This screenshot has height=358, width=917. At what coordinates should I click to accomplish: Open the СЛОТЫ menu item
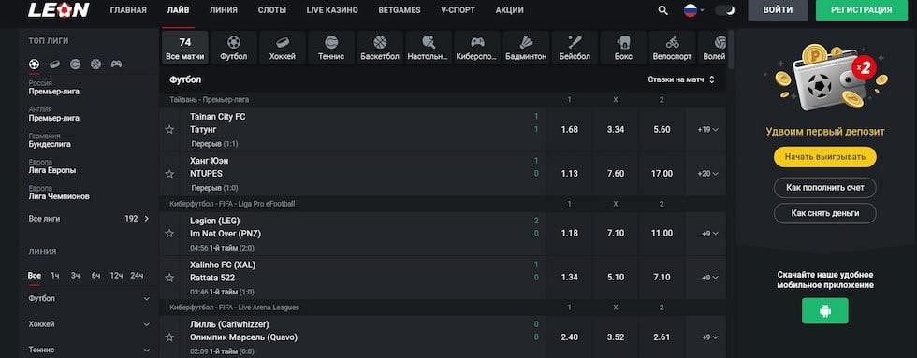[x=272, y=10]
